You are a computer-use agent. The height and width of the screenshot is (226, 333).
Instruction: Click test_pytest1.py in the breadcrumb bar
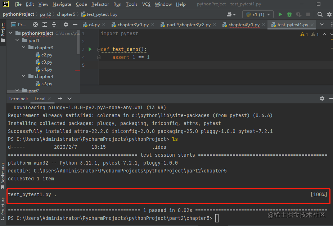[x=99, y=14]
